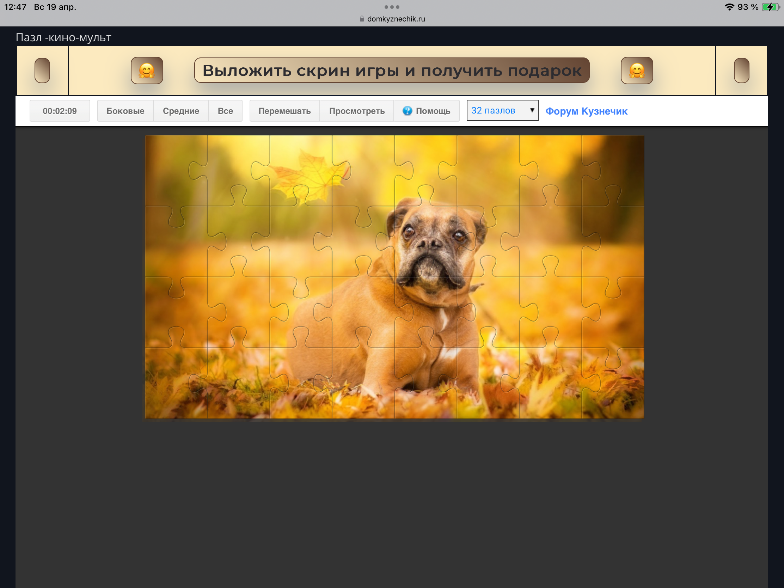Show Средние middle pieces
The image size is (784, 588).
tap(181, 111)
